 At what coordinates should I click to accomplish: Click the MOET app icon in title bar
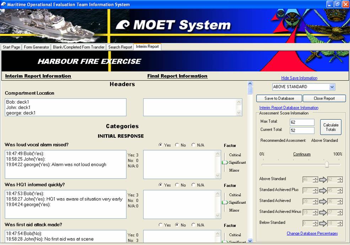pos(4,4)
